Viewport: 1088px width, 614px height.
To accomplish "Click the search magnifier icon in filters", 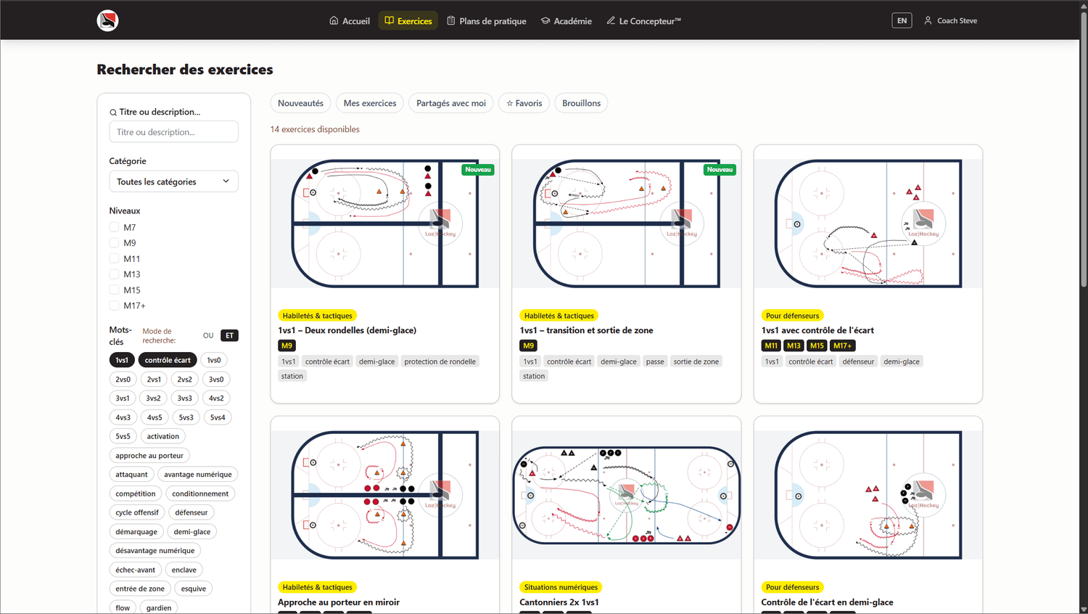I will pos(113,112).
